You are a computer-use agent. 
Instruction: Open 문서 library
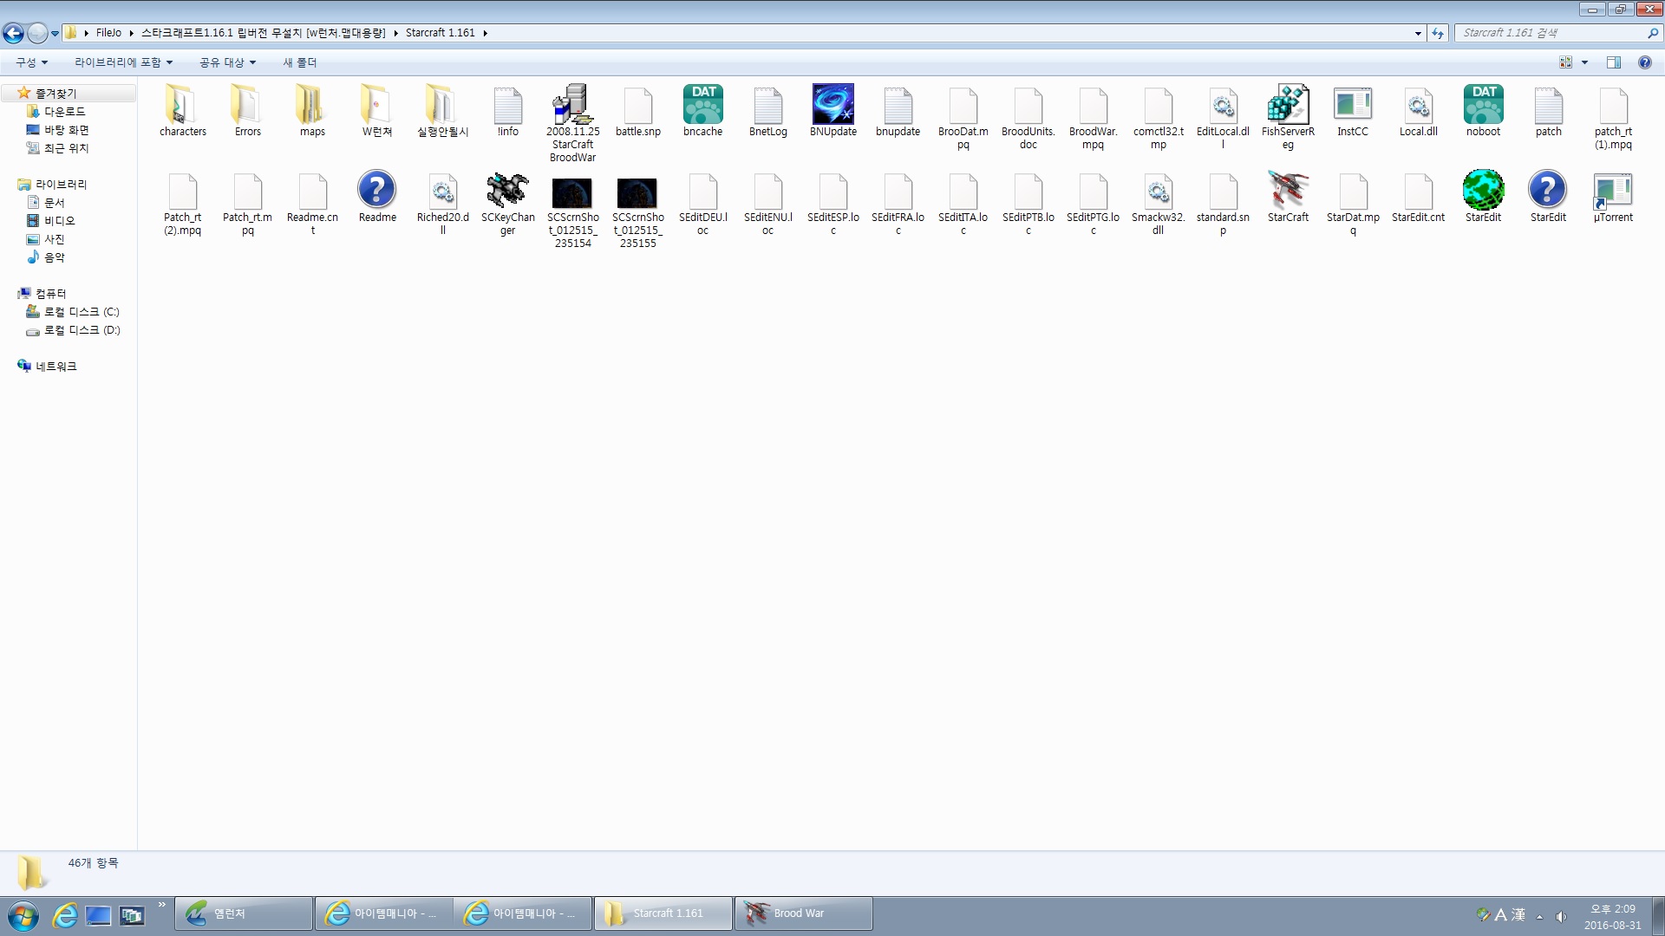click(x=54, y=203)
